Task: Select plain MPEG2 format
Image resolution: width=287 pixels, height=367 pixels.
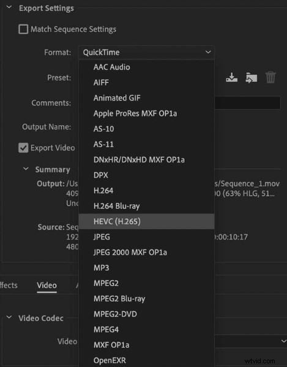Action: (x=146, y=283)
